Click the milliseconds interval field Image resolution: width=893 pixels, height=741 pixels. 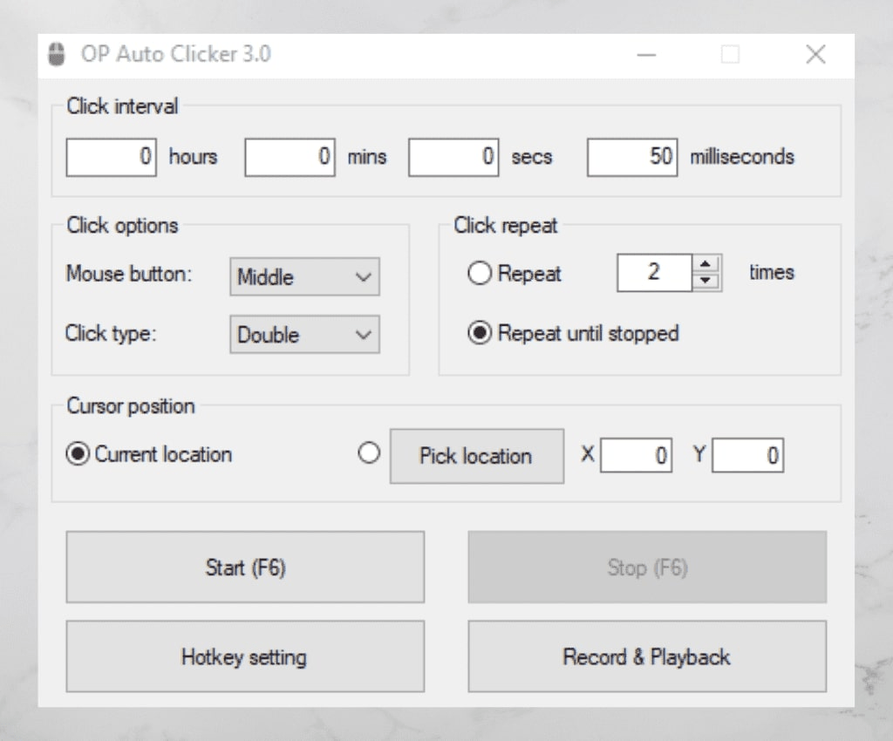click(631, 157)
